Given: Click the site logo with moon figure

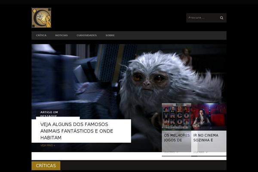Looking at the screenshot, I should pyautogui.click(x=41, y=18).
